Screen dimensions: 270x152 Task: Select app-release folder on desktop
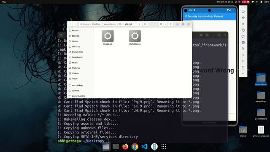261,80
